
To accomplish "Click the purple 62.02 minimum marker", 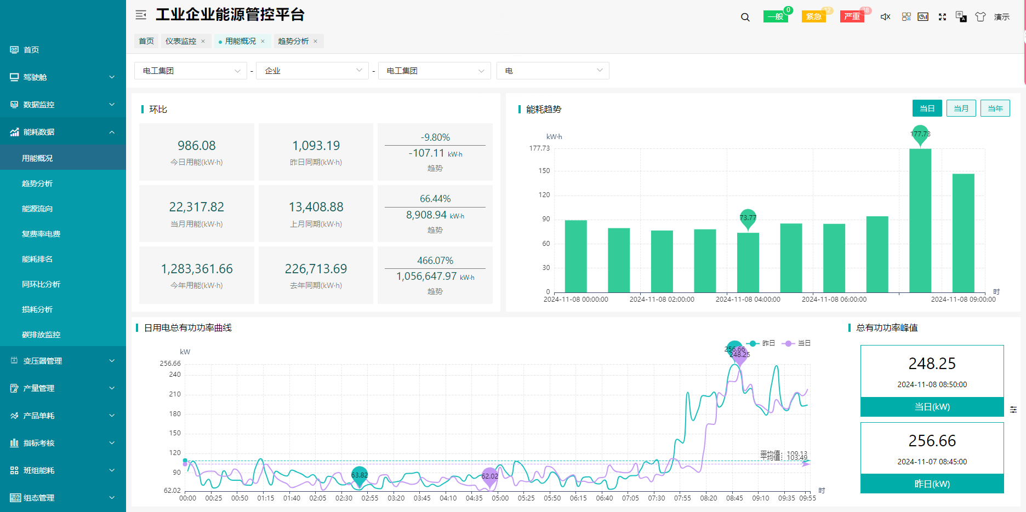I will (x=490, y=477).
